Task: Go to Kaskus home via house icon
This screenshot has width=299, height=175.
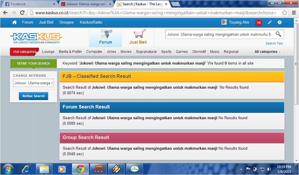Action: pyautogui.click(x=15, y=22)
